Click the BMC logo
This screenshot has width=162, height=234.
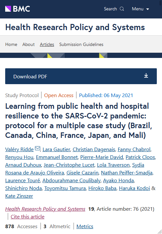pyautogui.click(x=17, y=9)
